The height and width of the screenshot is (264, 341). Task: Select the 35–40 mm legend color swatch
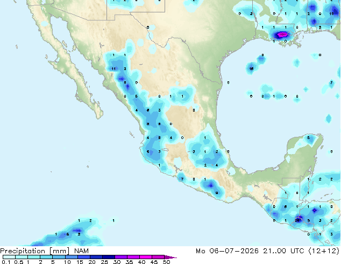[133, 257]
